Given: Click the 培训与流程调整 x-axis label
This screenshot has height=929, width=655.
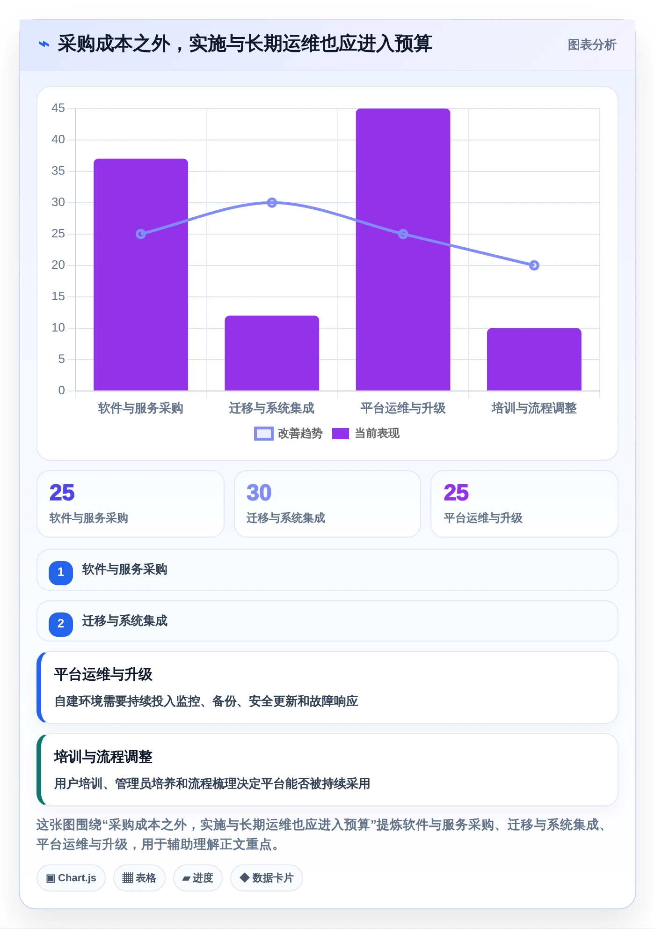Looking at the screenshot, I should tap(534, 408).
